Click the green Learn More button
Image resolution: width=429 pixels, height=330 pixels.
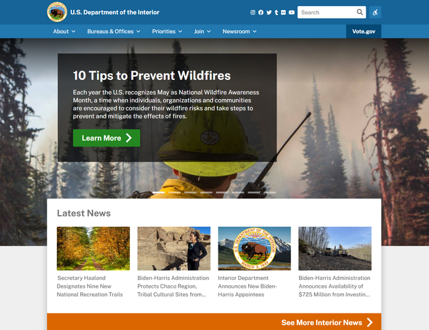(x=106, y=138)
